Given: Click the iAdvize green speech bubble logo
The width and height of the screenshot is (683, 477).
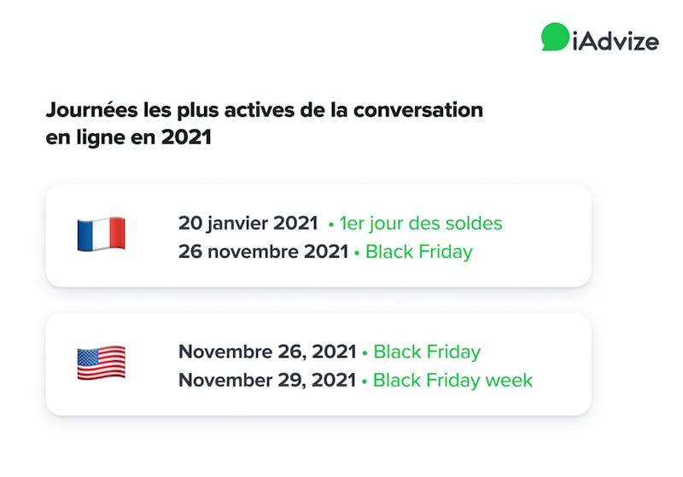Looking at the screenshot, I should pyautogui.click(x=555, y=37).
